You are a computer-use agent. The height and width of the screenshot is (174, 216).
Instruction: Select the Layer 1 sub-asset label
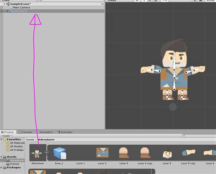click(80, 163)
